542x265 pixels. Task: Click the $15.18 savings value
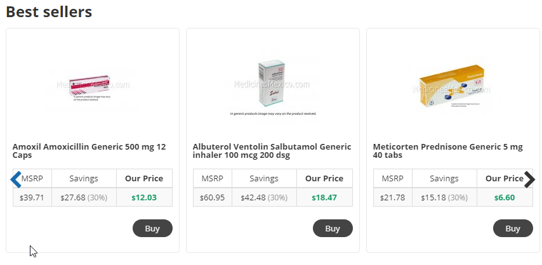[x=433, y=198]
